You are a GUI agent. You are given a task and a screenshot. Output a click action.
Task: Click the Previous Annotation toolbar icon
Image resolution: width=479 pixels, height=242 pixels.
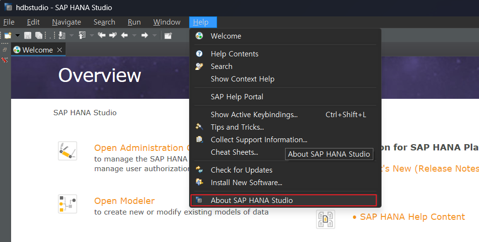[82, 35]
